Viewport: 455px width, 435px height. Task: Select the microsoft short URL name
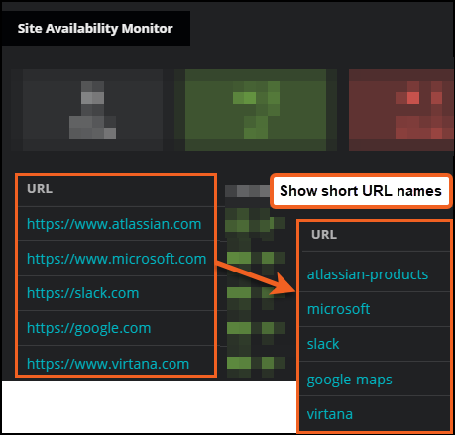[338, 309]
